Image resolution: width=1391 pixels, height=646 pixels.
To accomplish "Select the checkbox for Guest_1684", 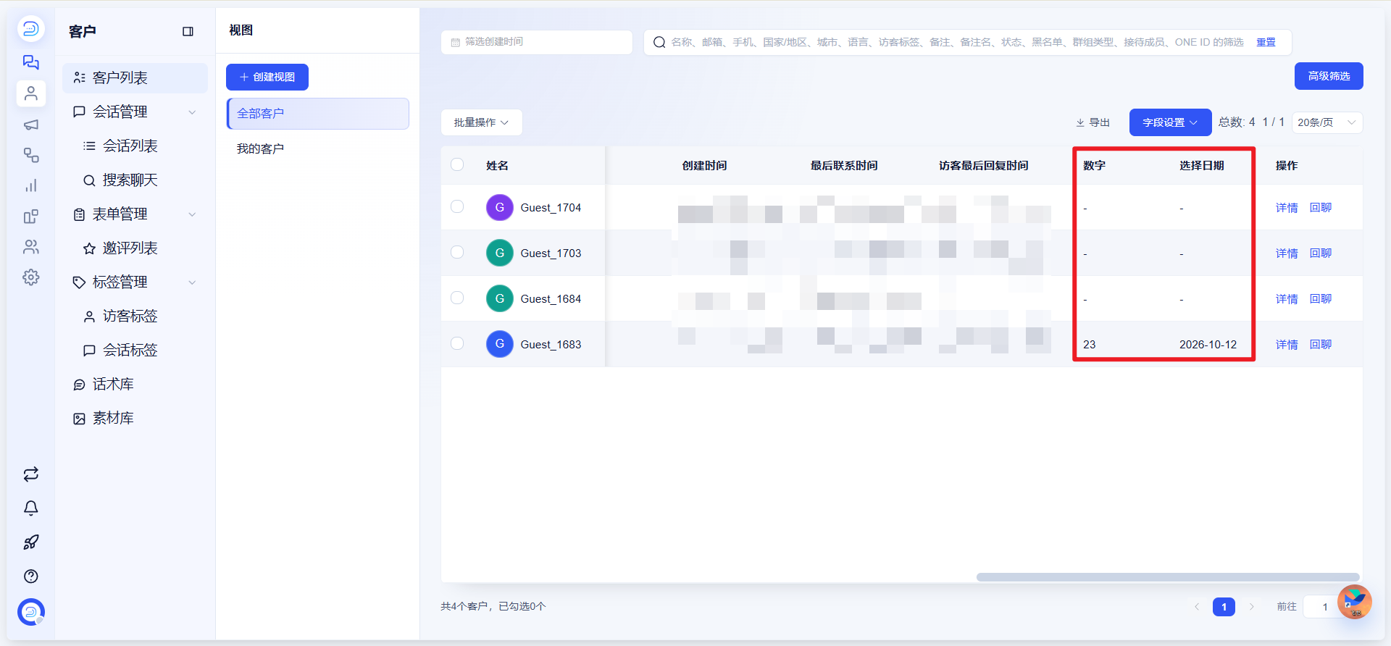I will 457,298.
